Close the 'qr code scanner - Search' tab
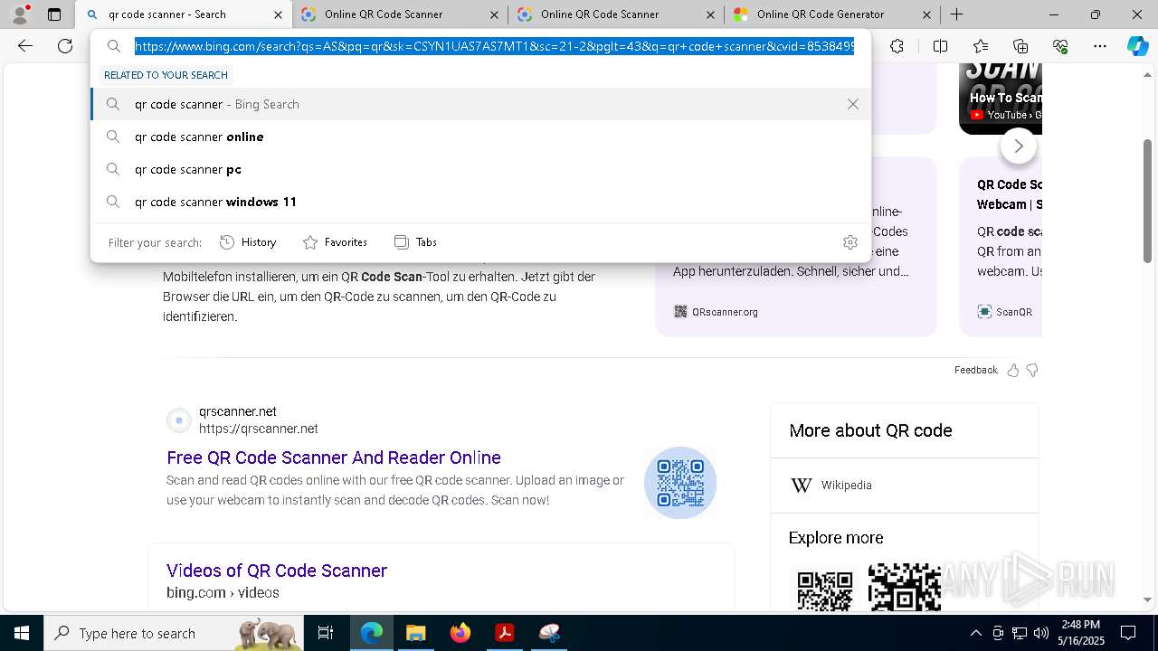 pos(279,14)
